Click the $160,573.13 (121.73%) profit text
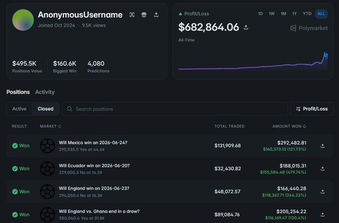This screenshot has height=223, width=339. point(285,149)
